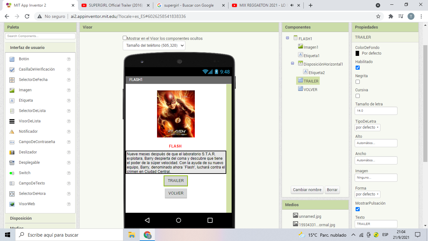Open help for Etiqueta component
This screenshot has height=241, width=428.
click(69, 100)
